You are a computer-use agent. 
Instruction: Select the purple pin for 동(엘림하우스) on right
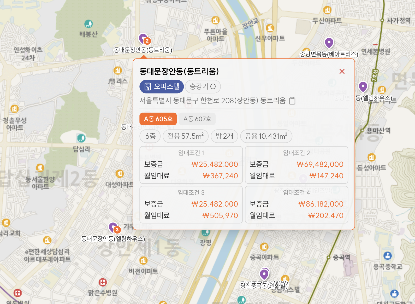(x=363, y=86)
